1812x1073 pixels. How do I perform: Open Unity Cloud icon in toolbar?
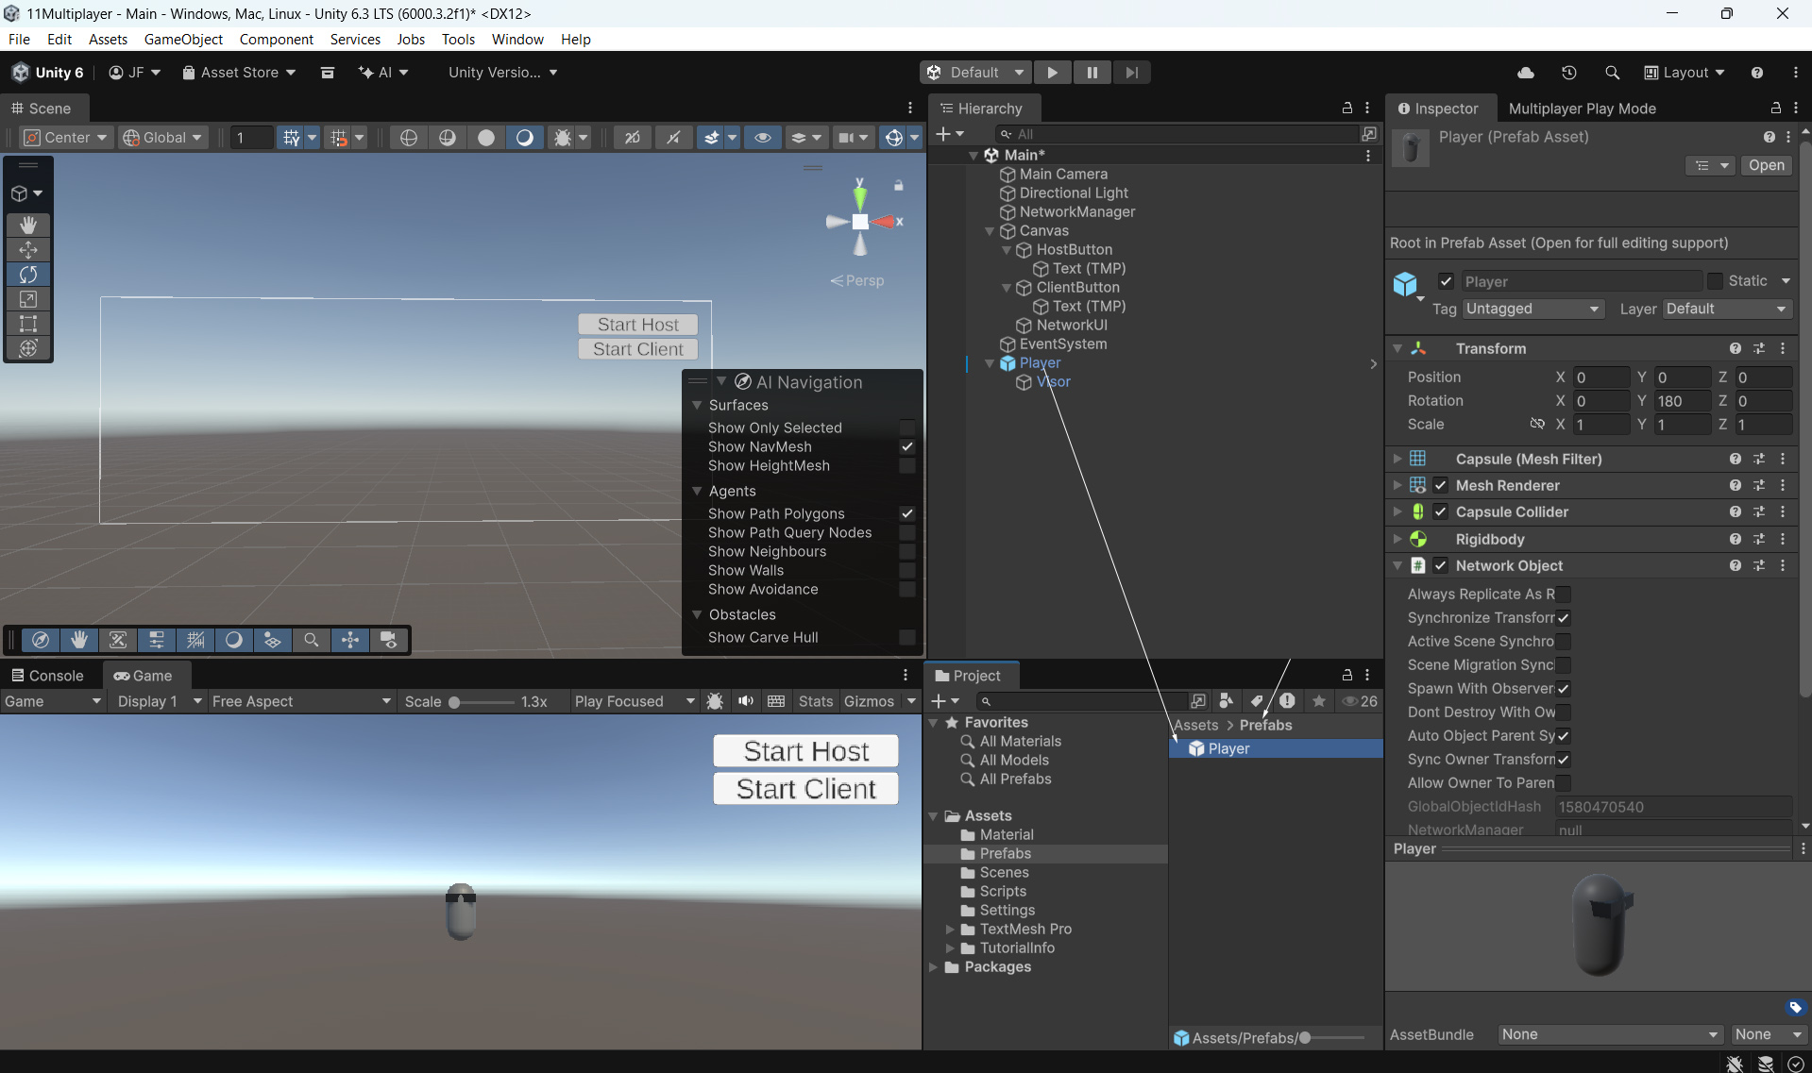click(1525, 73)
